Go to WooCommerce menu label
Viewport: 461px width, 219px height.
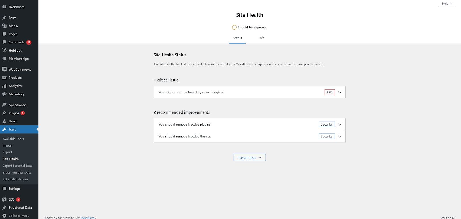[x=20, y=70]
